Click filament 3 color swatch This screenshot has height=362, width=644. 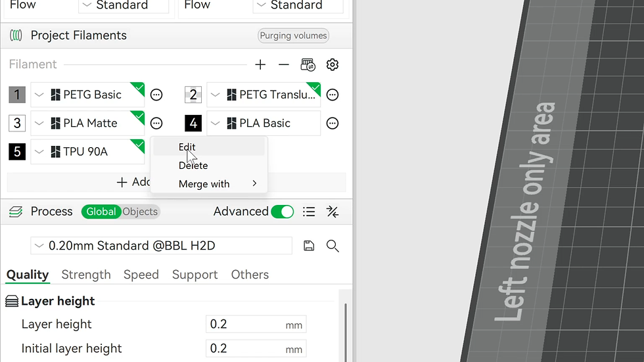(x=17, y=123)
